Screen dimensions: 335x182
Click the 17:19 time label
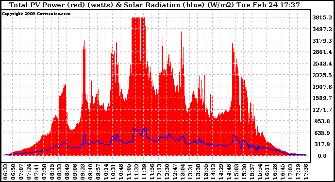tap(298, 171)
